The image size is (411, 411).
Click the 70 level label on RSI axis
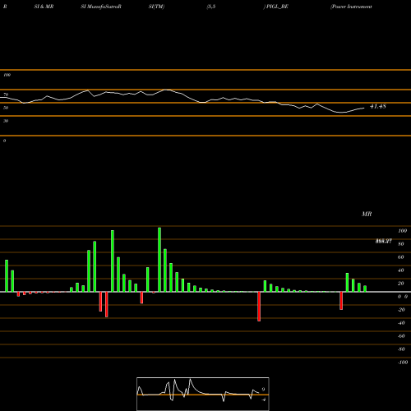(x=6, y=95)
